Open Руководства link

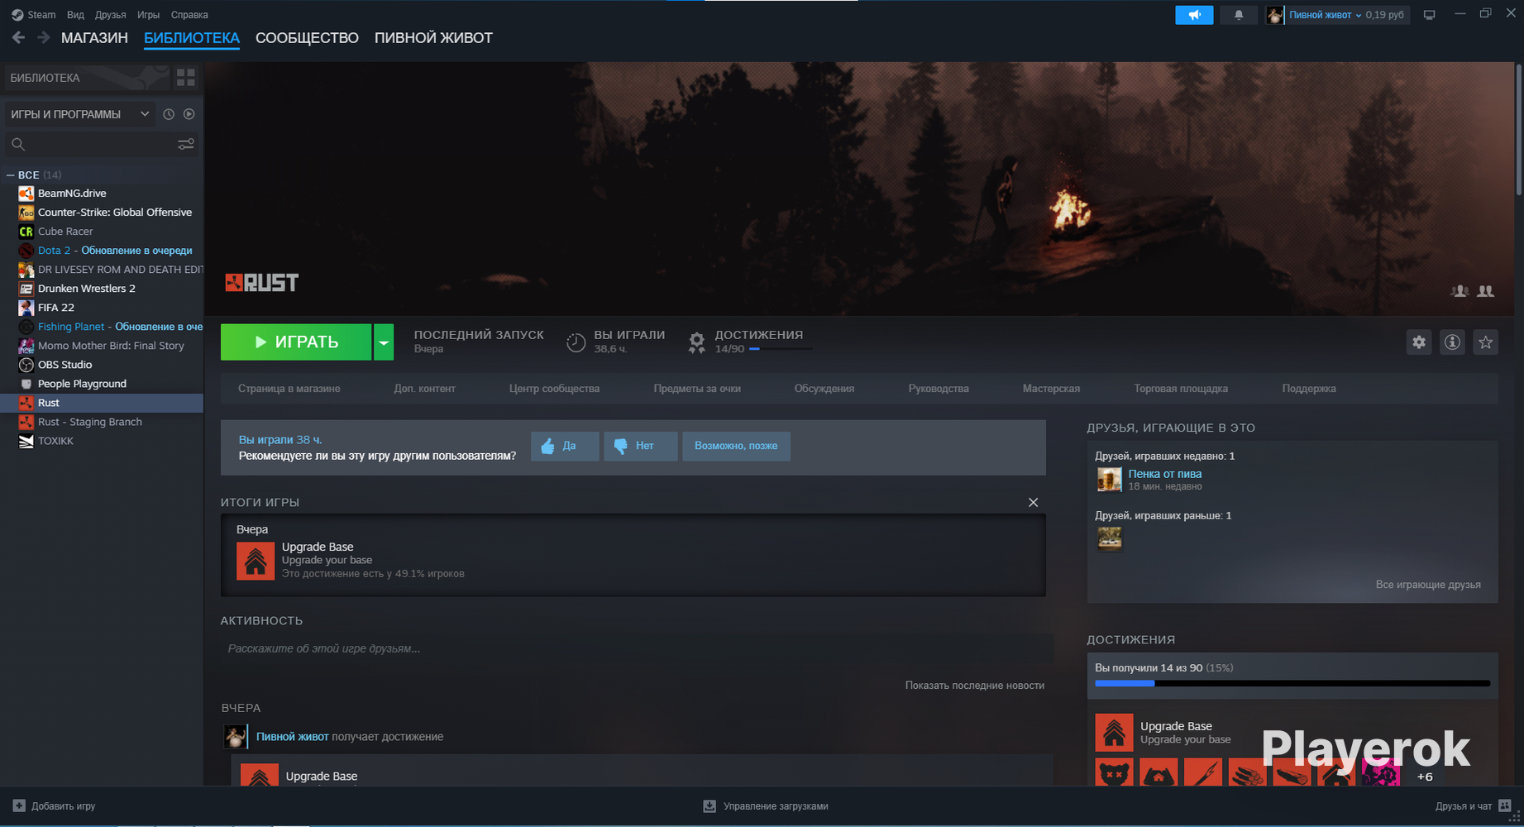point(939,389)
